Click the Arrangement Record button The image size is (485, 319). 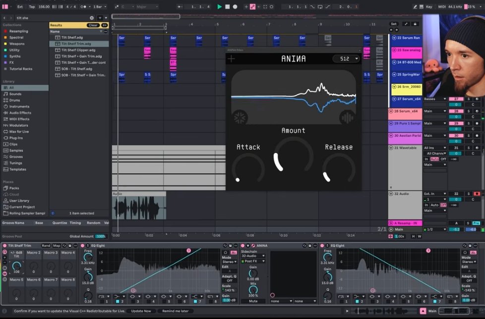pyautogui.click(x=235, y=6)
